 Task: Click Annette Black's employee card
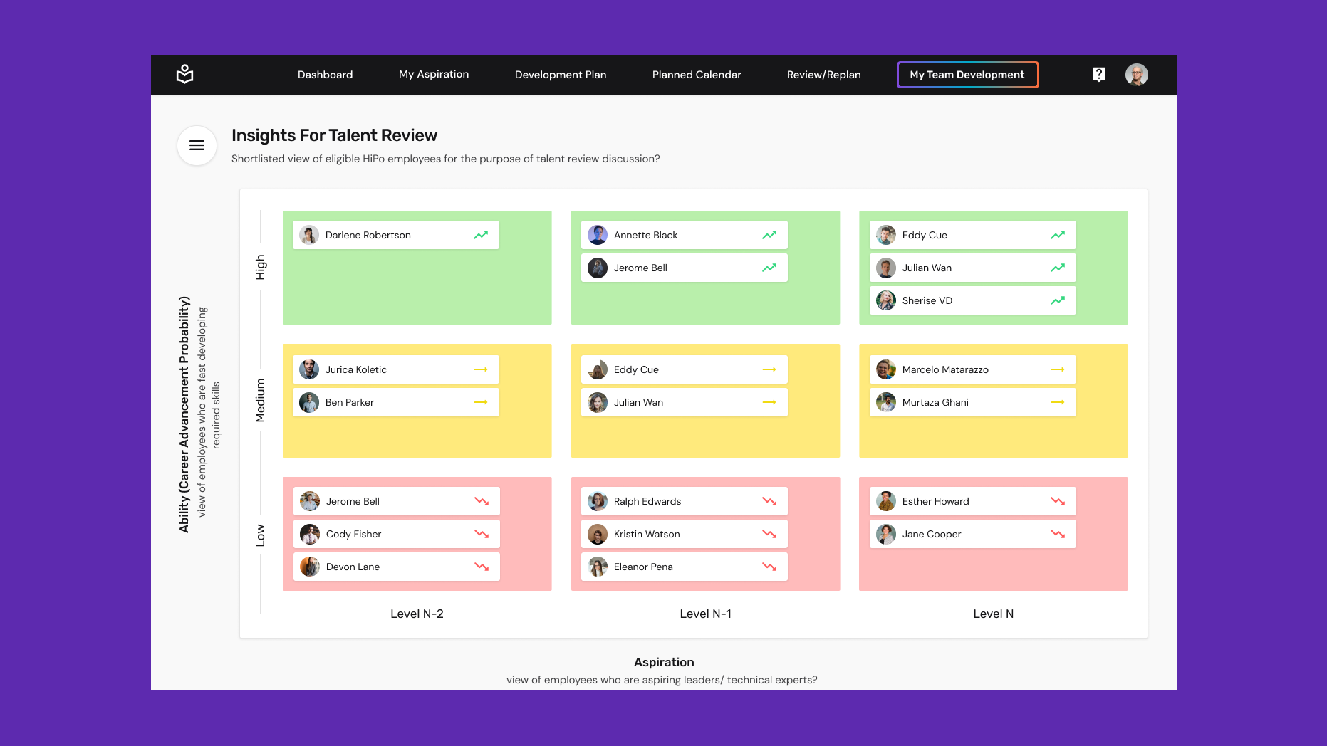point(683,234)
